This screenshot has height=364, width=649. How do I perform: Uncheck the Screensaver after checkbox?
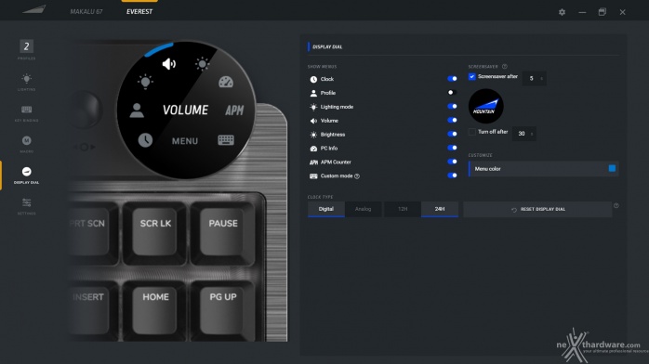(471, 76)
